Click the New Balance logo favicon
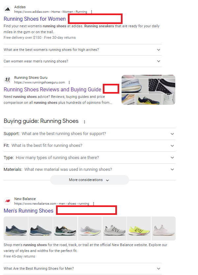The width and height of the screenshot is (198, 275). [7, 201]
